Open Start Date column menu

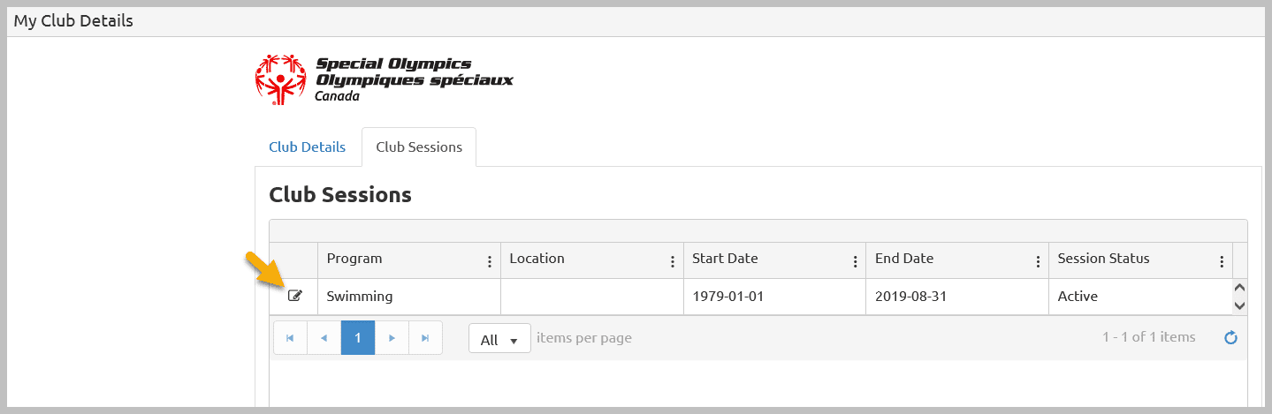[855, 261]
